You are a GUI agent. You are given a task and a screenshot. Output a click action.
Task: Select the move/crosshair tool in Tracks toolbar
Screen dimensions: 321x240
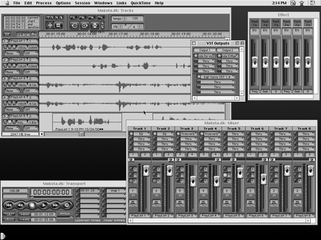pyautogui.click(x=50, y=26)
